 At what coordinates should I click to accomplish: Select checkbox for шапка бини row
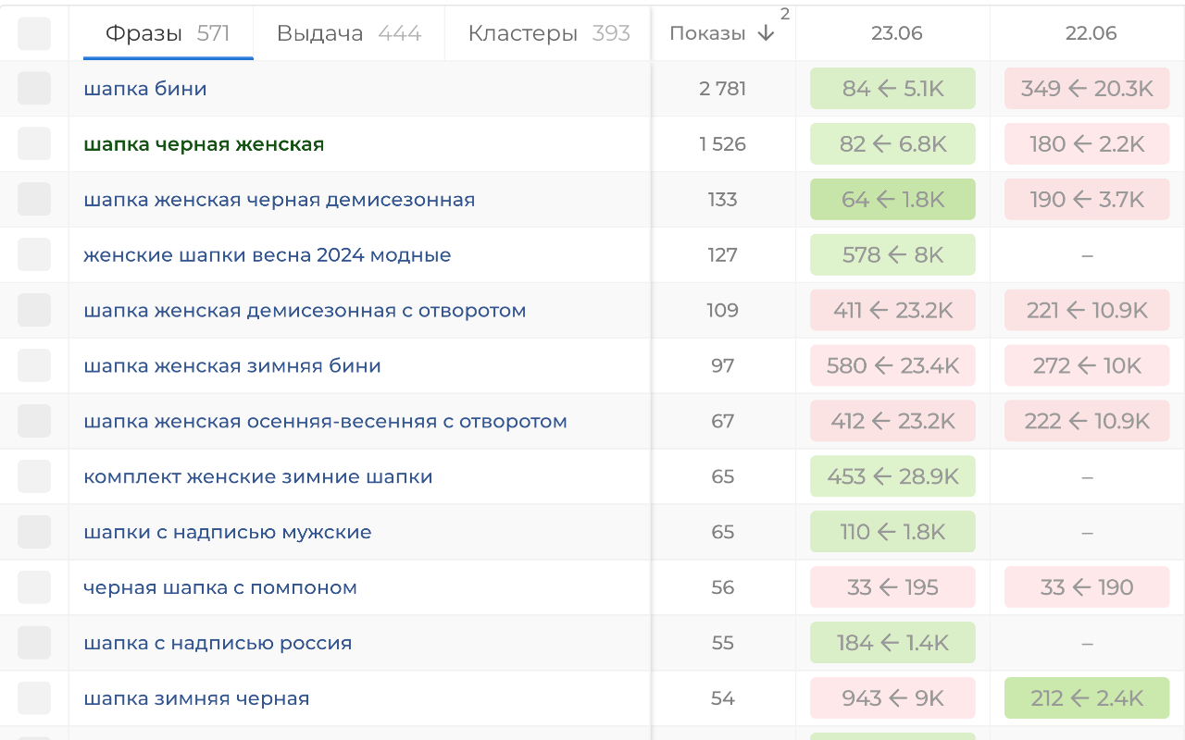pos(34,89)
